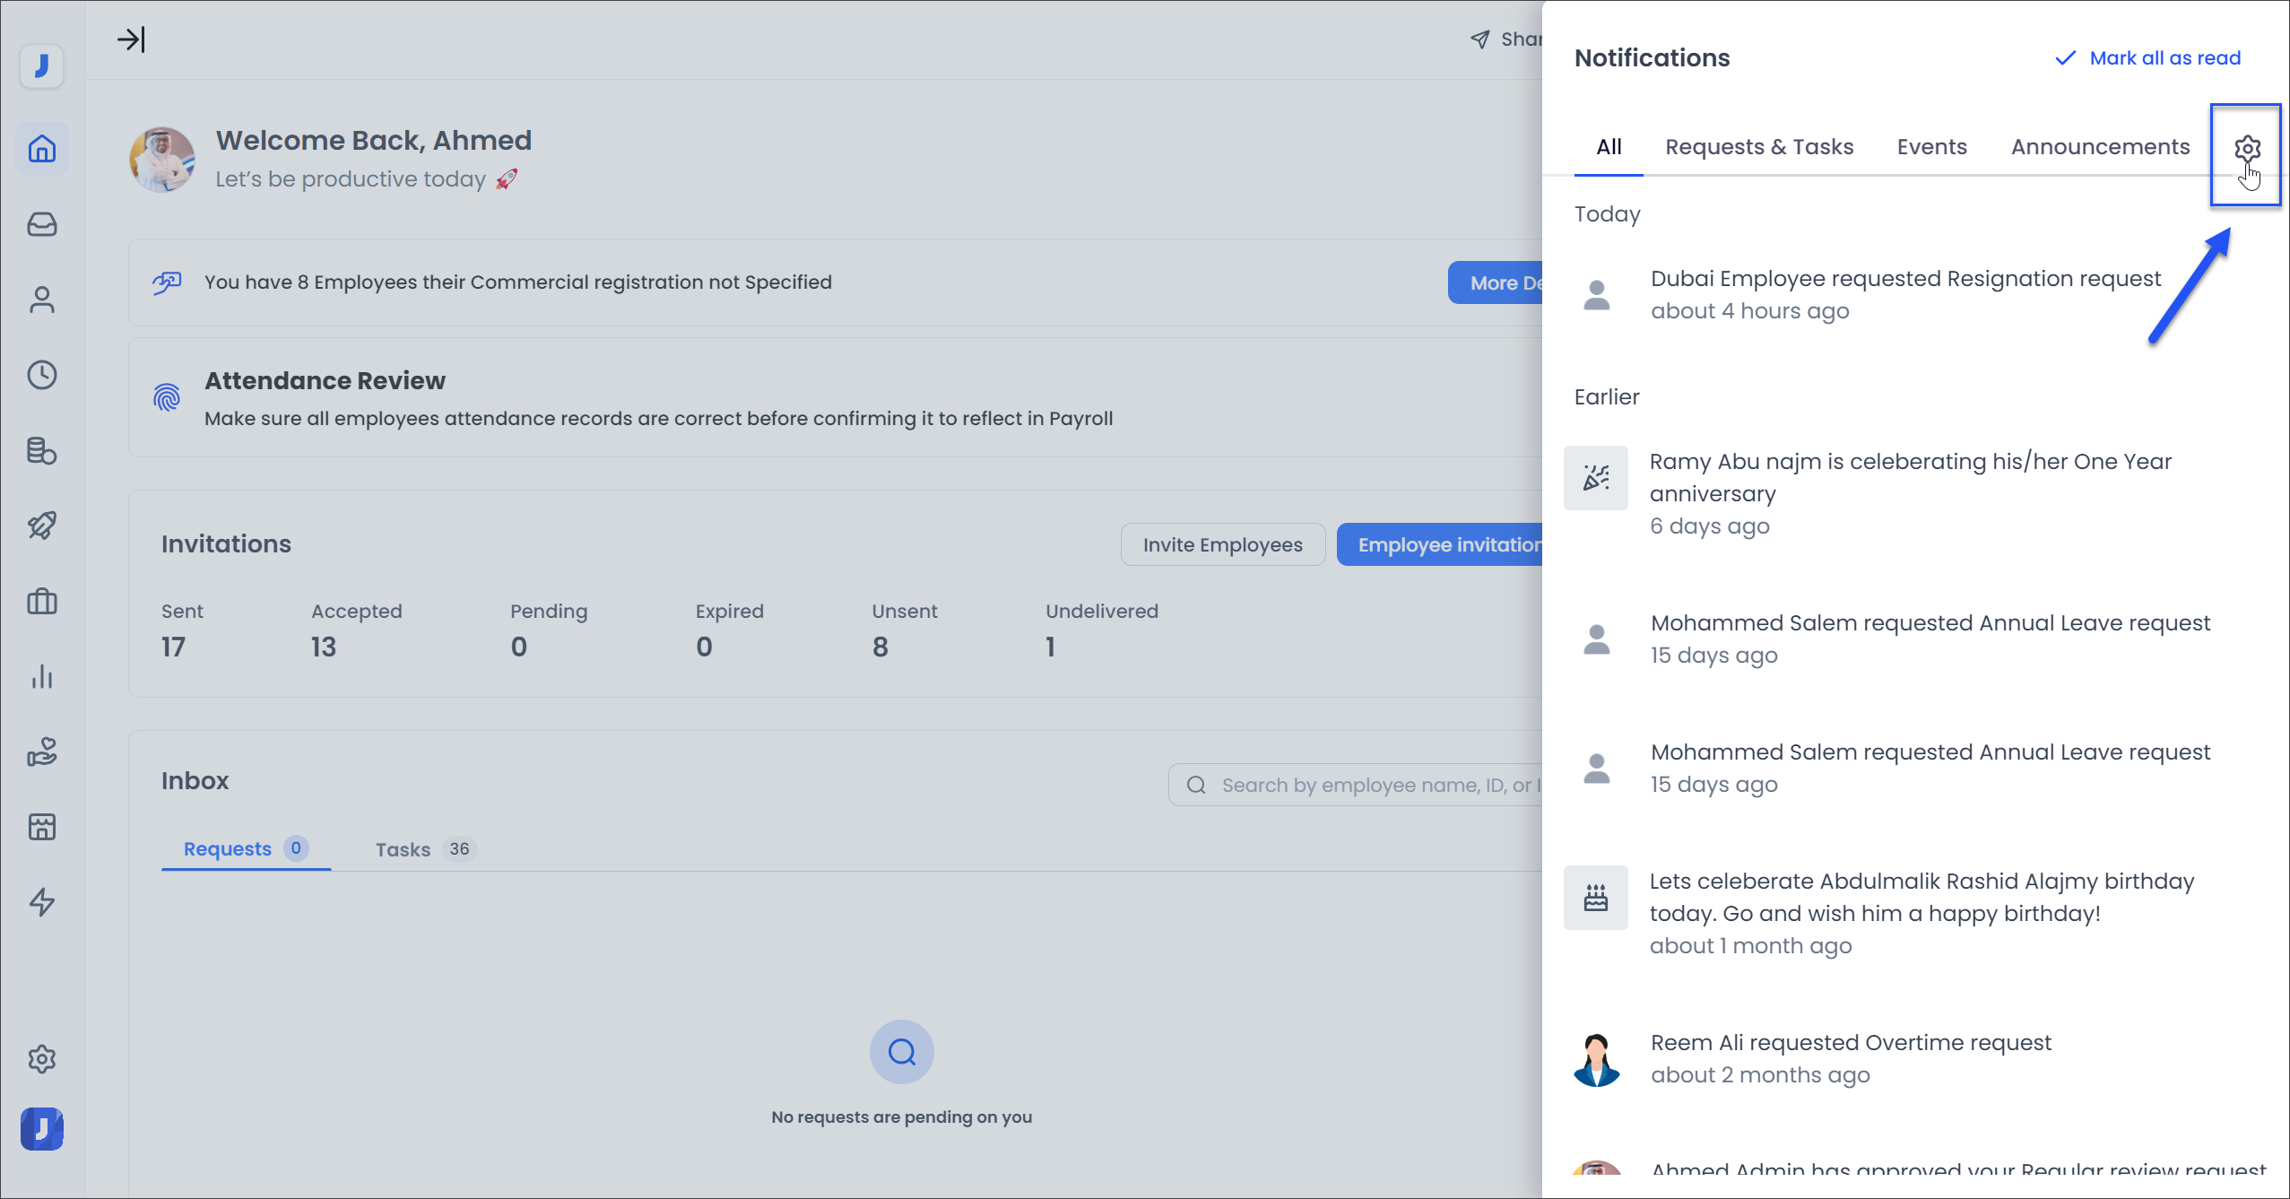Collapse the sidebar with the arrow toggle

coord(132,39)
